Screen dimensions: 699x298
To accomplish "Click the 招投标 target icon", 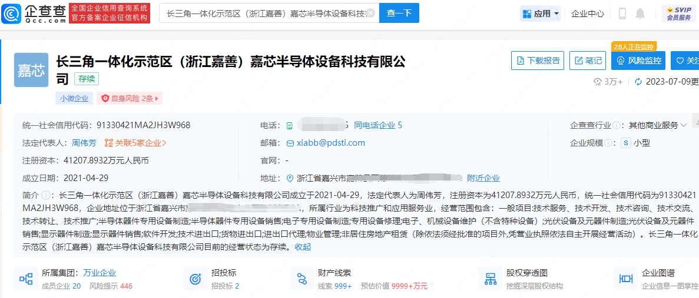I will point(196,279).
